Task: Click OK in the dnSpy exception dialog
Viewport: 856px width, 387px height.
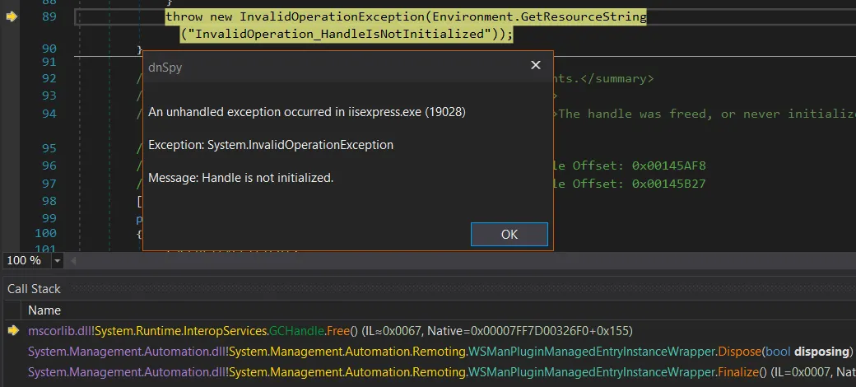Action: click(509, 234)
